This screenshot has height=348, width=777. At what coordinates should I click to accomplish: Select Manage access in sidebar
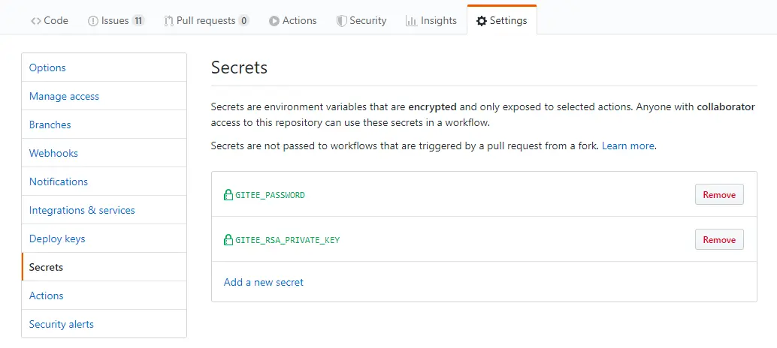pyautogui.click(x=64, y=96)
